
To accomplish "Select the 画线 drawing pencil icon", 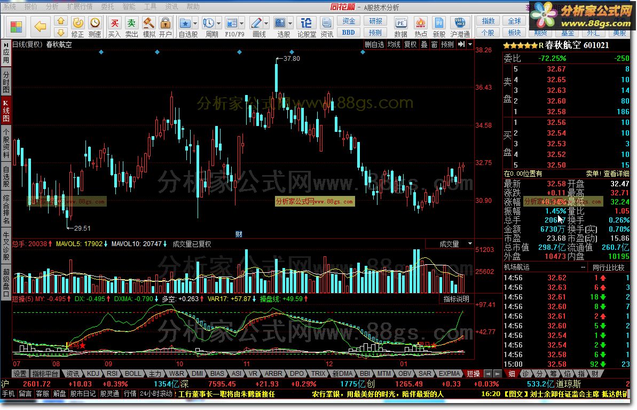I will [256, 23].
